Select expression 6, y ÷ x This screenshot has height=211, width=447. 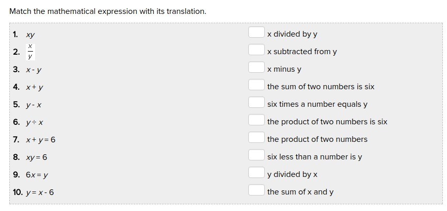click(x=35, y=122)
